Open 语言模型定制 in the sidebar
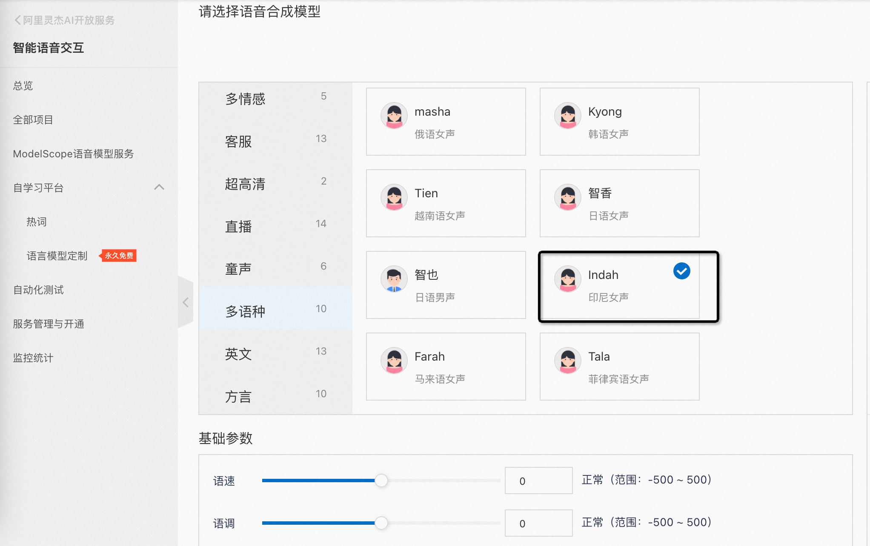870x546 pixels. [x=57, y=256]
